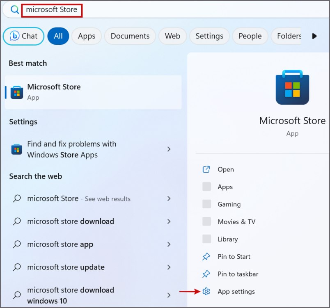This screenshot has height=308, width=330.
Task: Click search icon beside "microsoft store app"
Action: (x=17, y=244)
